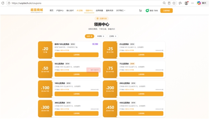Viewport: 209px width, 119px height.
Task: Click the orange 立即询价 header button
Action: click(x=166, y=11)
